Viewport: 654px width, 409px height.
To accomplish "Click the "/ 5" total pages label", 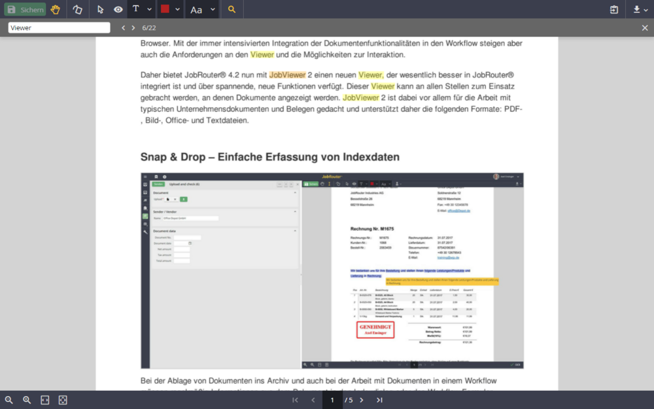I will tap(349, 400).
